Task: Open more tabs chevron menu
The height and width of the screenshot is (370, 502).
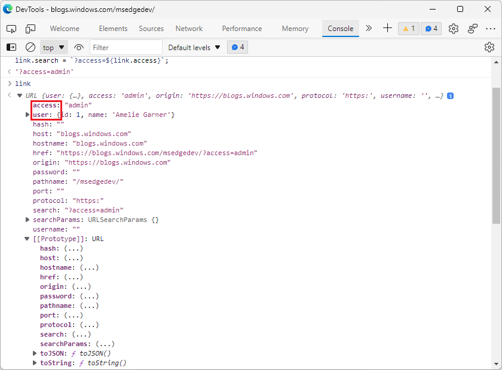Action: pyautogui.click(x=369, y=29)
